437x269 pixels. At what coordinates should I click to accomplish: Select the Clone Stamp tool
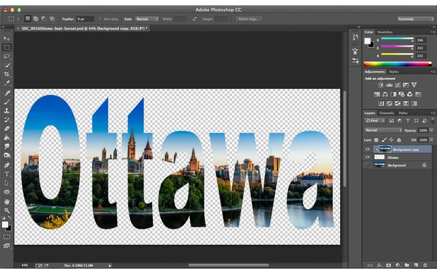point(7,111)
